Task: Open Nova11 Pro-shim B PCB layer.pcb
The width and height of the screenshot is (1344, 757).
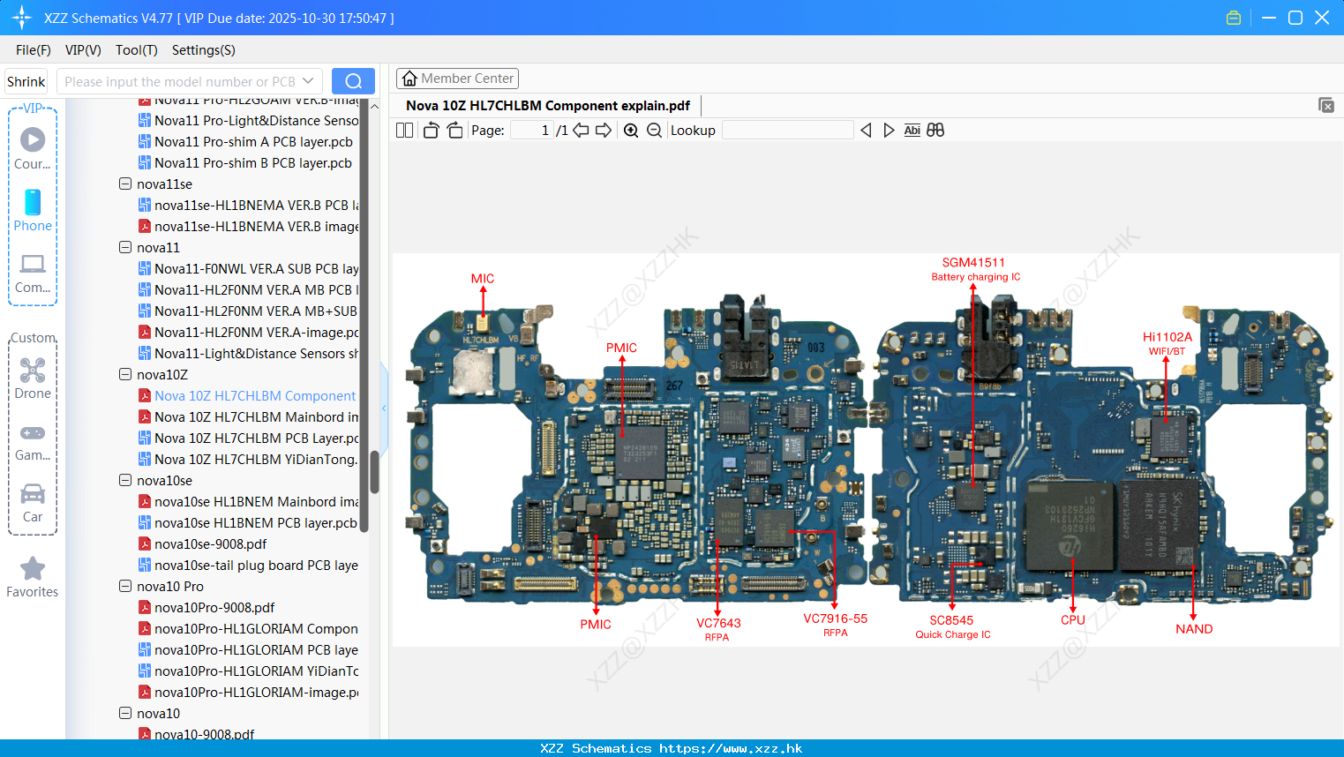Action: (246, 162)
